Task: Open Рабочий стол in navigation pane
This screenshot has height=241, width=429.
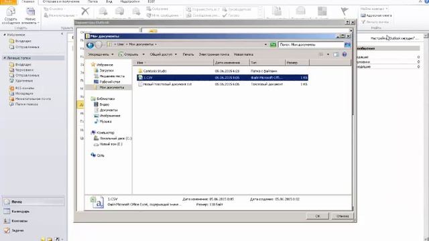Action: tap(110, 82)
